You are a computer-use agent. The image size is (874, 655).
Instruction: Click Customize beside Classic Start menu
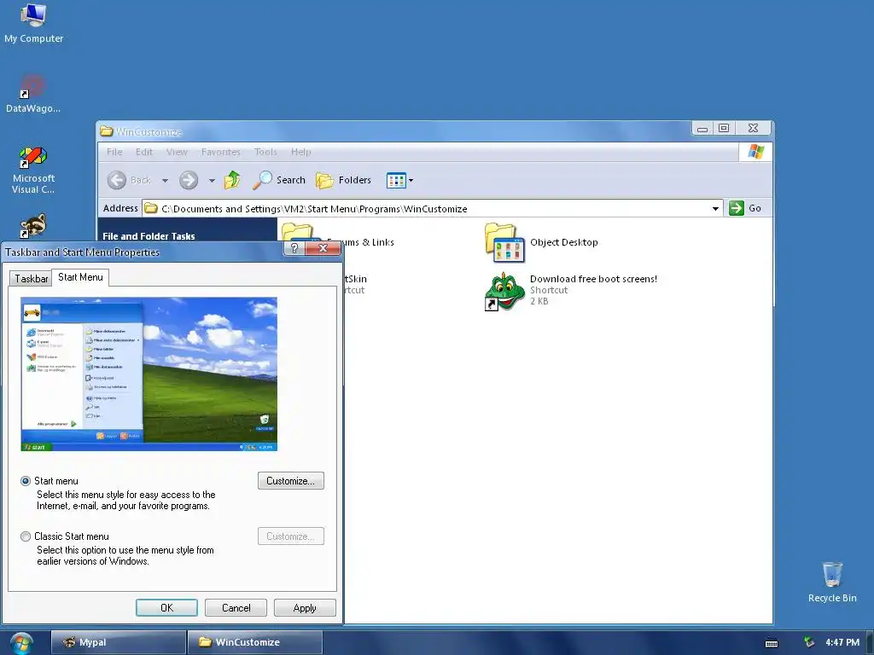[290, 536]
